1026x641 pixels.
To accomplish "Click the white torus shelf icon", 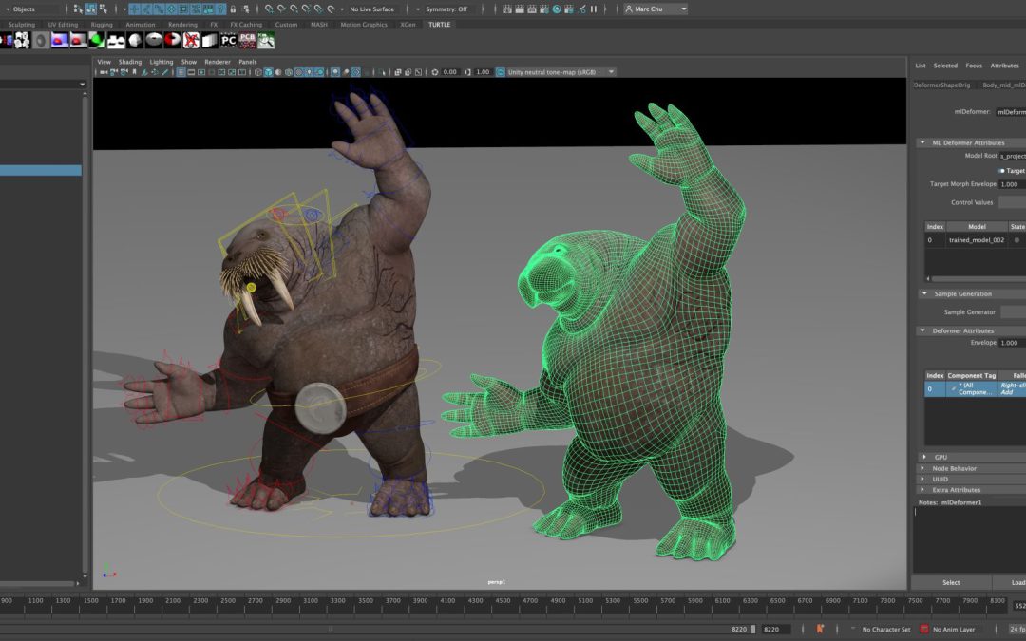I will click(154, 41).
